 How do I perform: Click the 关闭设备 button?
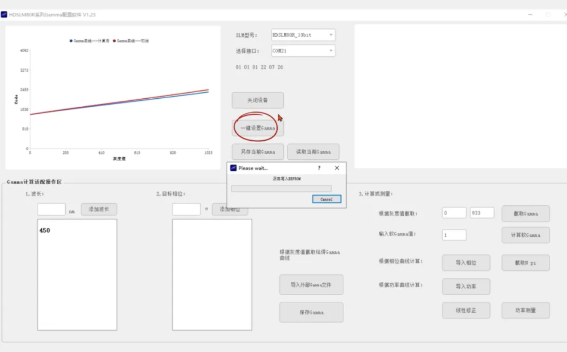coord(257,100)
